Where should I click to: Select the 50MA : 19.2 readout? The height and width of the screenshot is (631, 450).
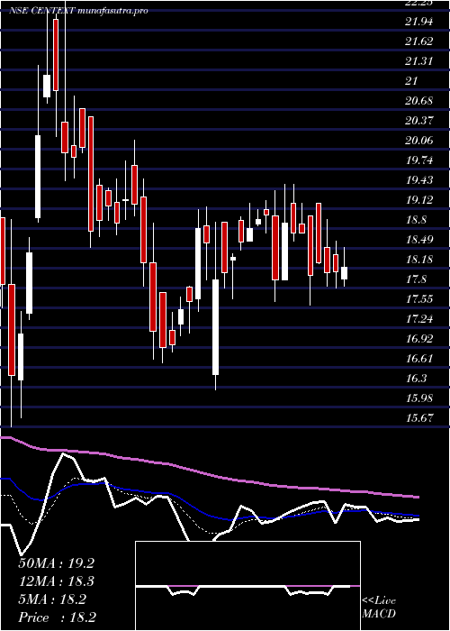[x=56, y=563]
